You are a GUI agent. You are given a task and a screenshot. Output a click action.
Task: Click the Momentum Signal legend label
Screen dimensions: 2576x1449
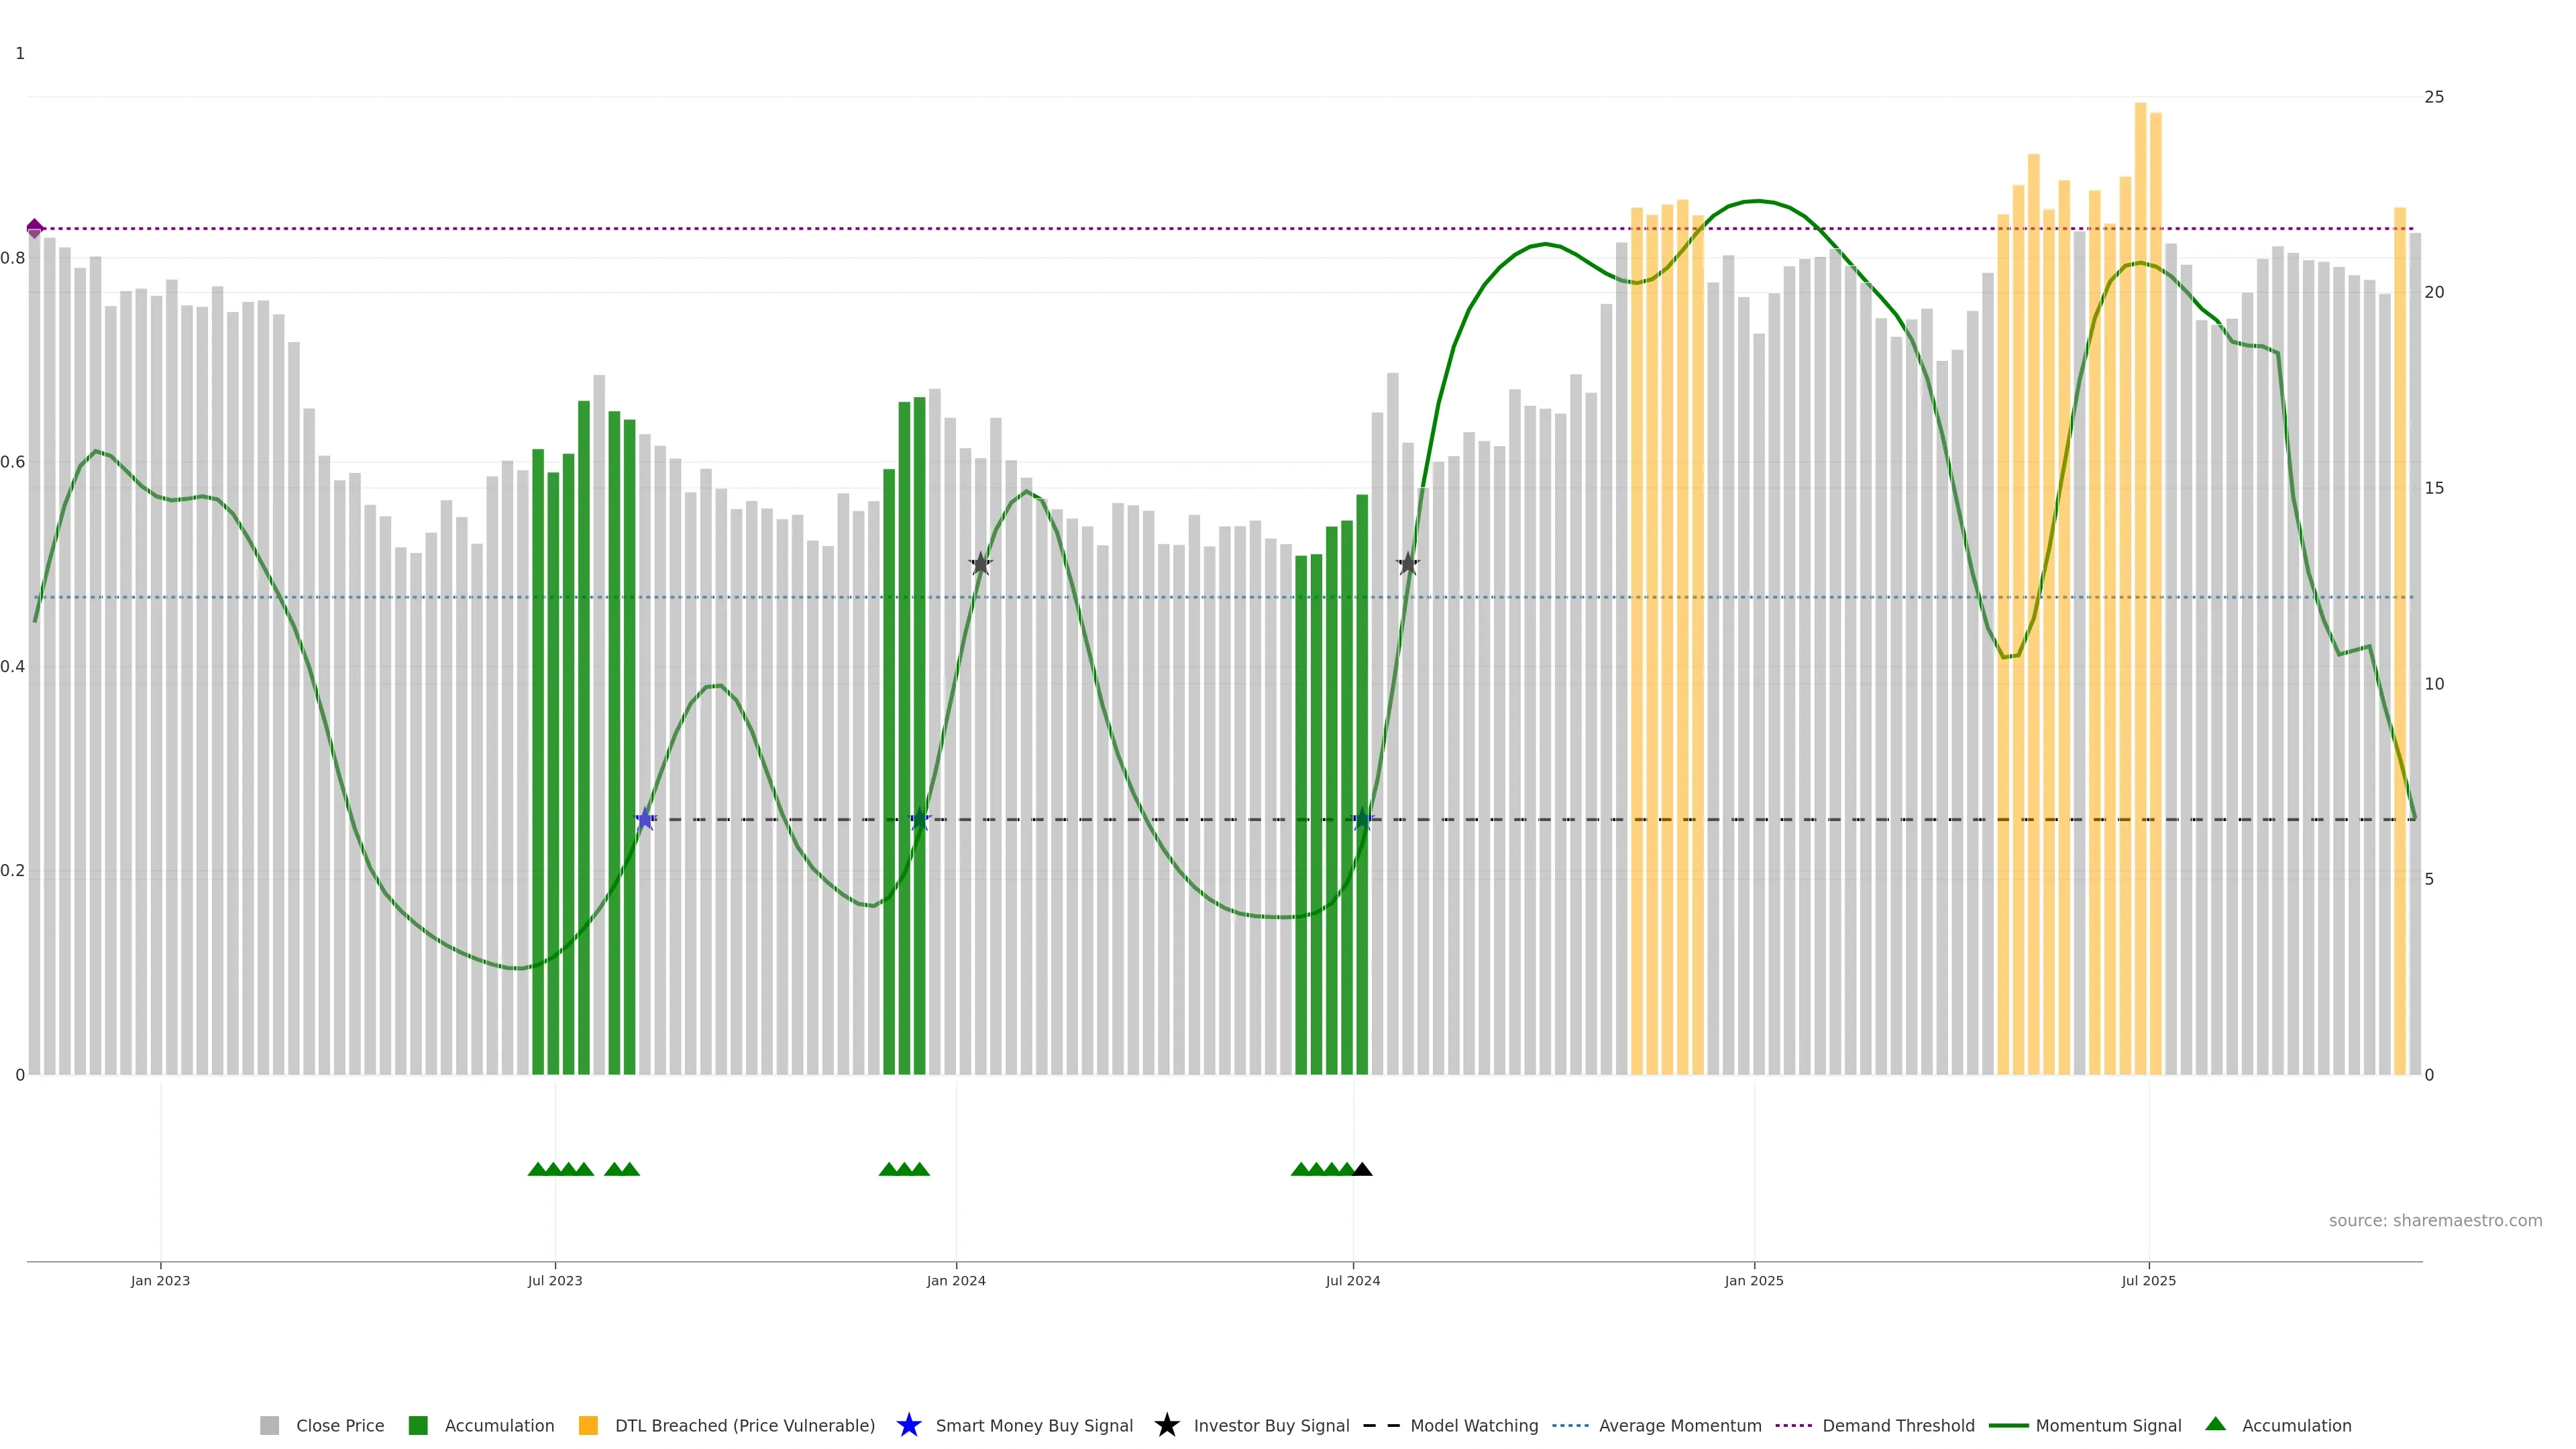pyautogui.click(x=2108, y=1426)
